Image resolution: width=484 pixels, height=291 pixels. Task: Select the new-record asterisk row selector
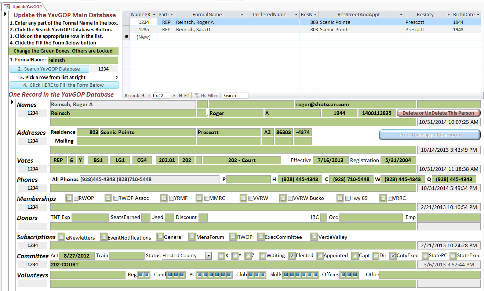(x=126, y=37)
